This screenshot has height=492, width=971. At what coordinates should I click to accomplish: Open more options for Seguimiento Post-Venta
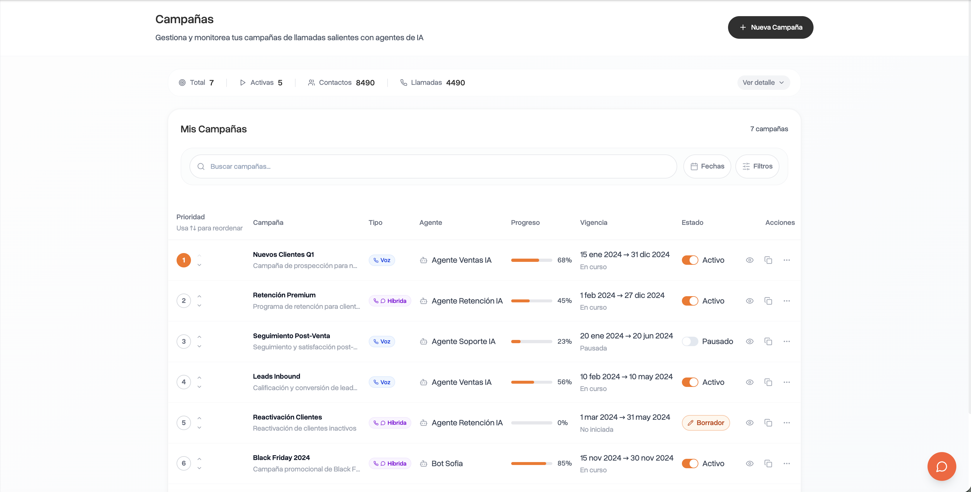[786, 341]
